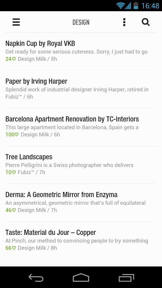Select the DESIGN category title
Image resolution: width=162 pixels, height=288 pixels.
(x=81, y=22)
